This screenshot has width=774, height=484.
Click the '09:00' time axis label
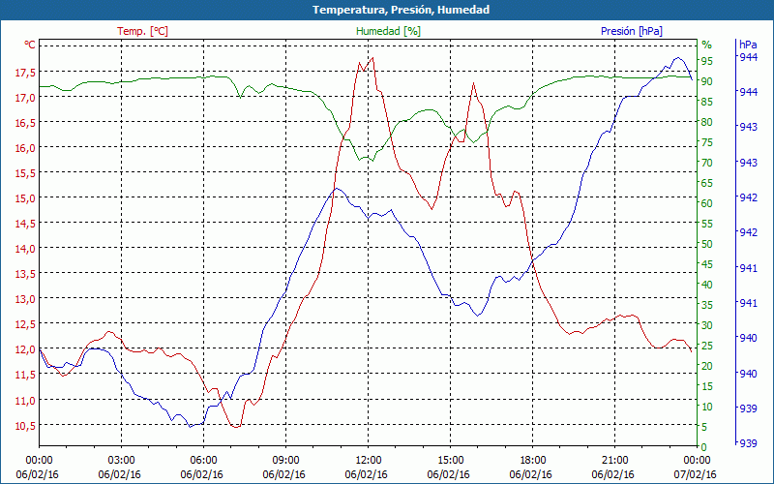(x=285, y=461)
